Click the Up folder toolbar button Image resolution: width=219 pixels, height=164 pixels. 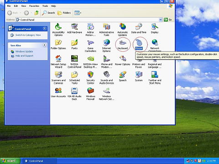point(36,13)
